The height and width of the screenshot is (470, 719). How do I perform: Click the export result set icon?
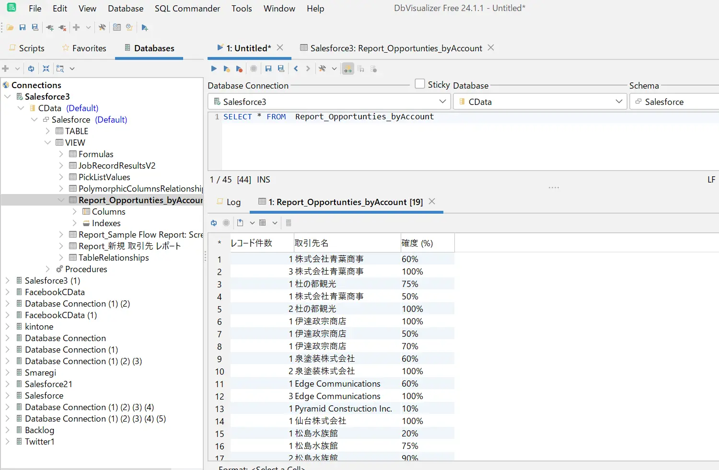[240, 223]
